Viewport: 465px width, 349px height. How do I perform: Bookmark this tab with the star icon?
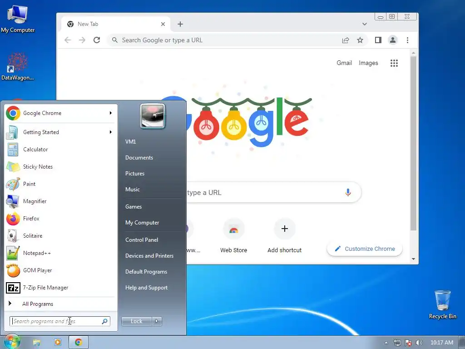coord(360,40)
